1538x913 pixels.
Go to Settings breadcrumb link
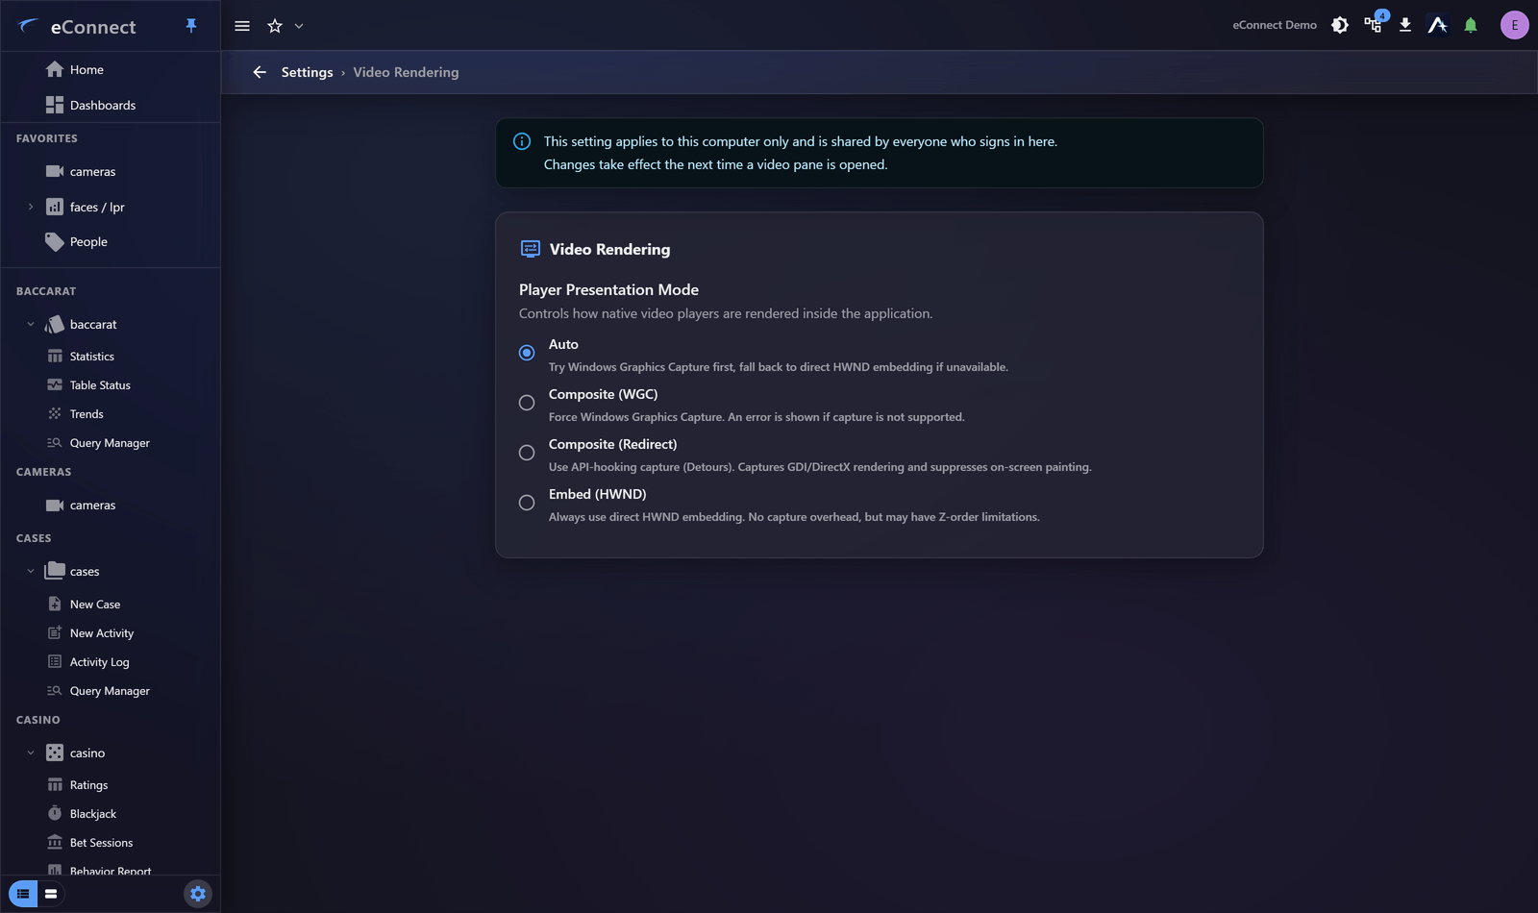[x=307, y=72]
